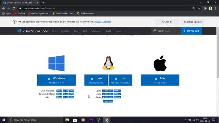
Task: Open the TradeSkinsFast.com bookmark
Action: (63, 13)
